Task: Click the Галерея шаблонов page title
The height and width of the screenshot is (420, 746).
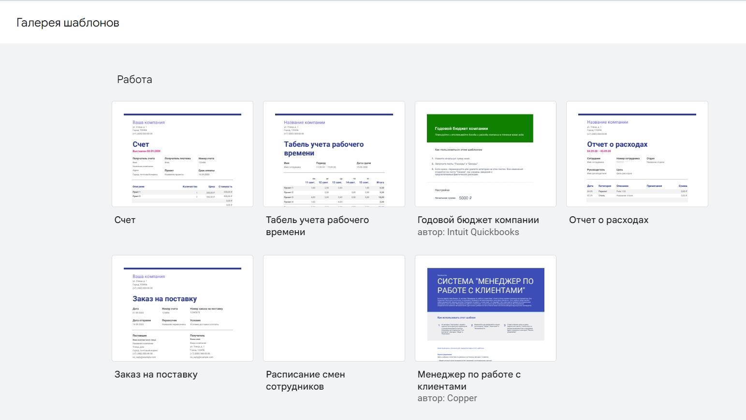Action: (68, 23)
